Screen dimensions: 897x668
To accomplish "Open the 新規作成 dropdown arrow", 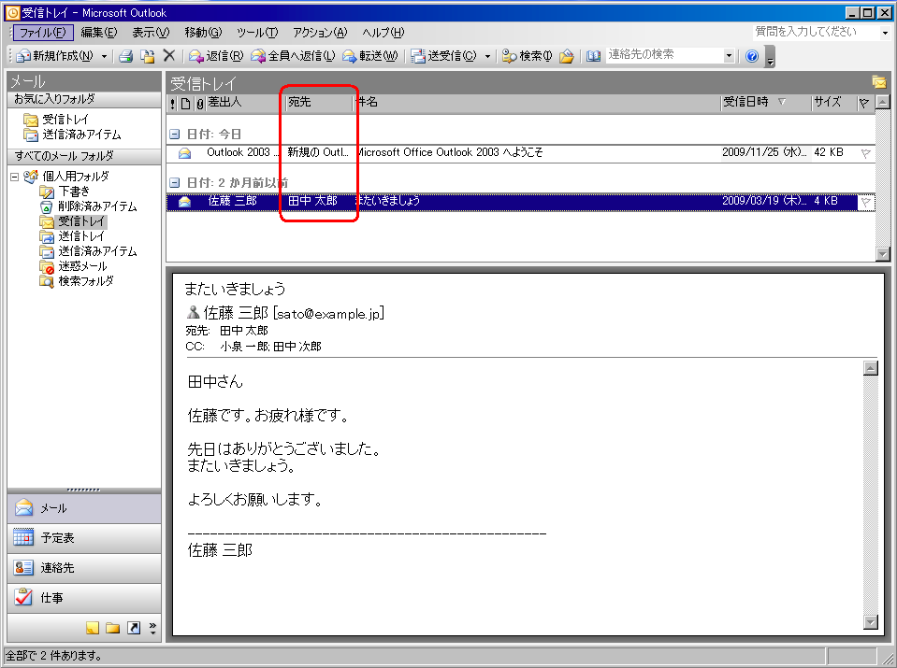I will (104, 56).
